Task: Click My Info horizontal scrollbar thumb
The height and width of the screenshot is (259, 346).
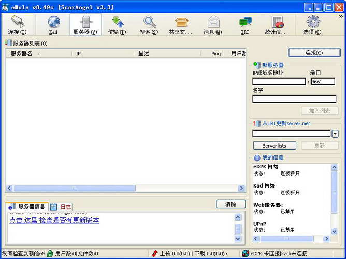Action: point(286,239)
